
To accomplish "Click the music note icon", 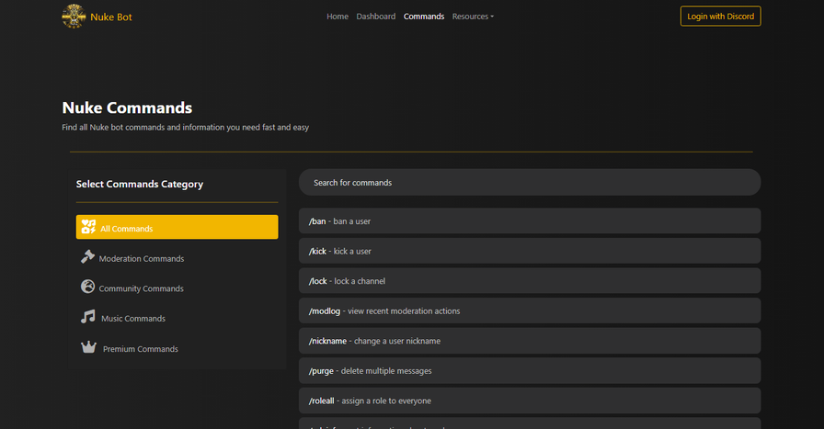I will [x=87, y=317].
